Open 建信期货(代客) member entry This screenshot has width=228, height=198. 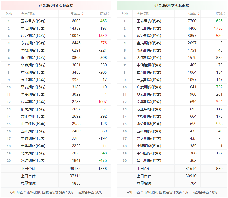click(149, 160)
